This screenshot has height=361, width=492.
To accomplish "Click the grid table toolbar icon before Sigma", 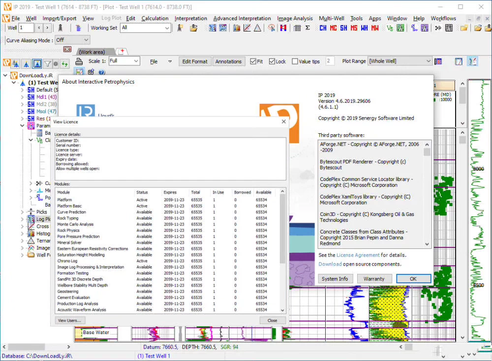I will coord(297,28).
